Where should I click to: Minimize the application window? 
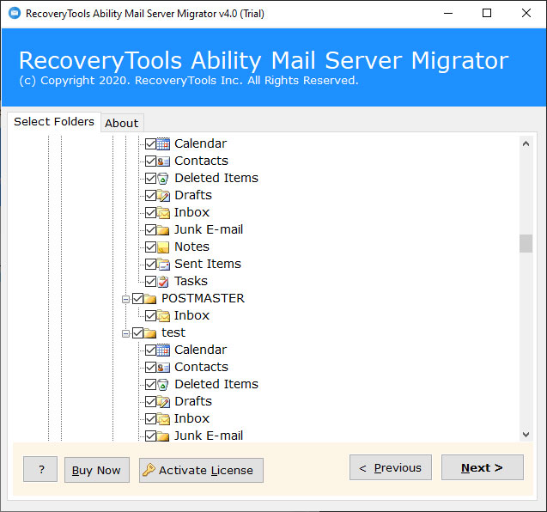(x=448, y=13)
